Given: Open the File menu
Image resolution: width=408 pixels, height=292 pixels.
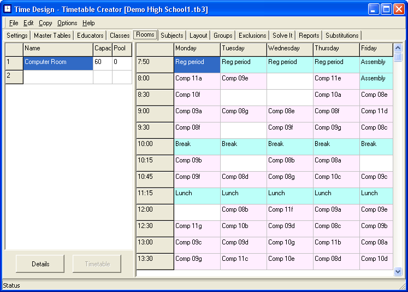Looking at the screenshot, I should click(x=14, y=23).
